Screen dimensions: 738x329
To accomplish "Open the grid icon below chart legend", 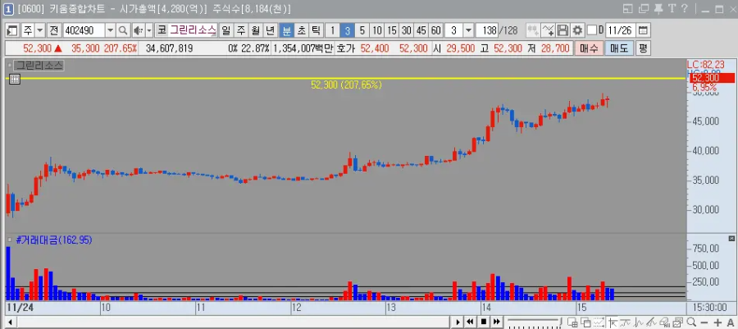I will tap(15, 79).
